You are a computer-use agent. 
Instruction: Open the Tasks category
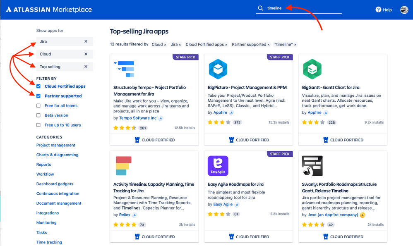tap(42, 233)
